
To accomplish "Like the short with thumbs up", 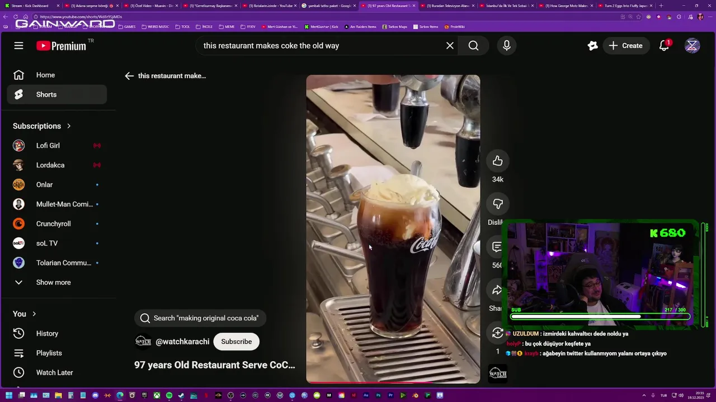I will (x=497, y=161).
